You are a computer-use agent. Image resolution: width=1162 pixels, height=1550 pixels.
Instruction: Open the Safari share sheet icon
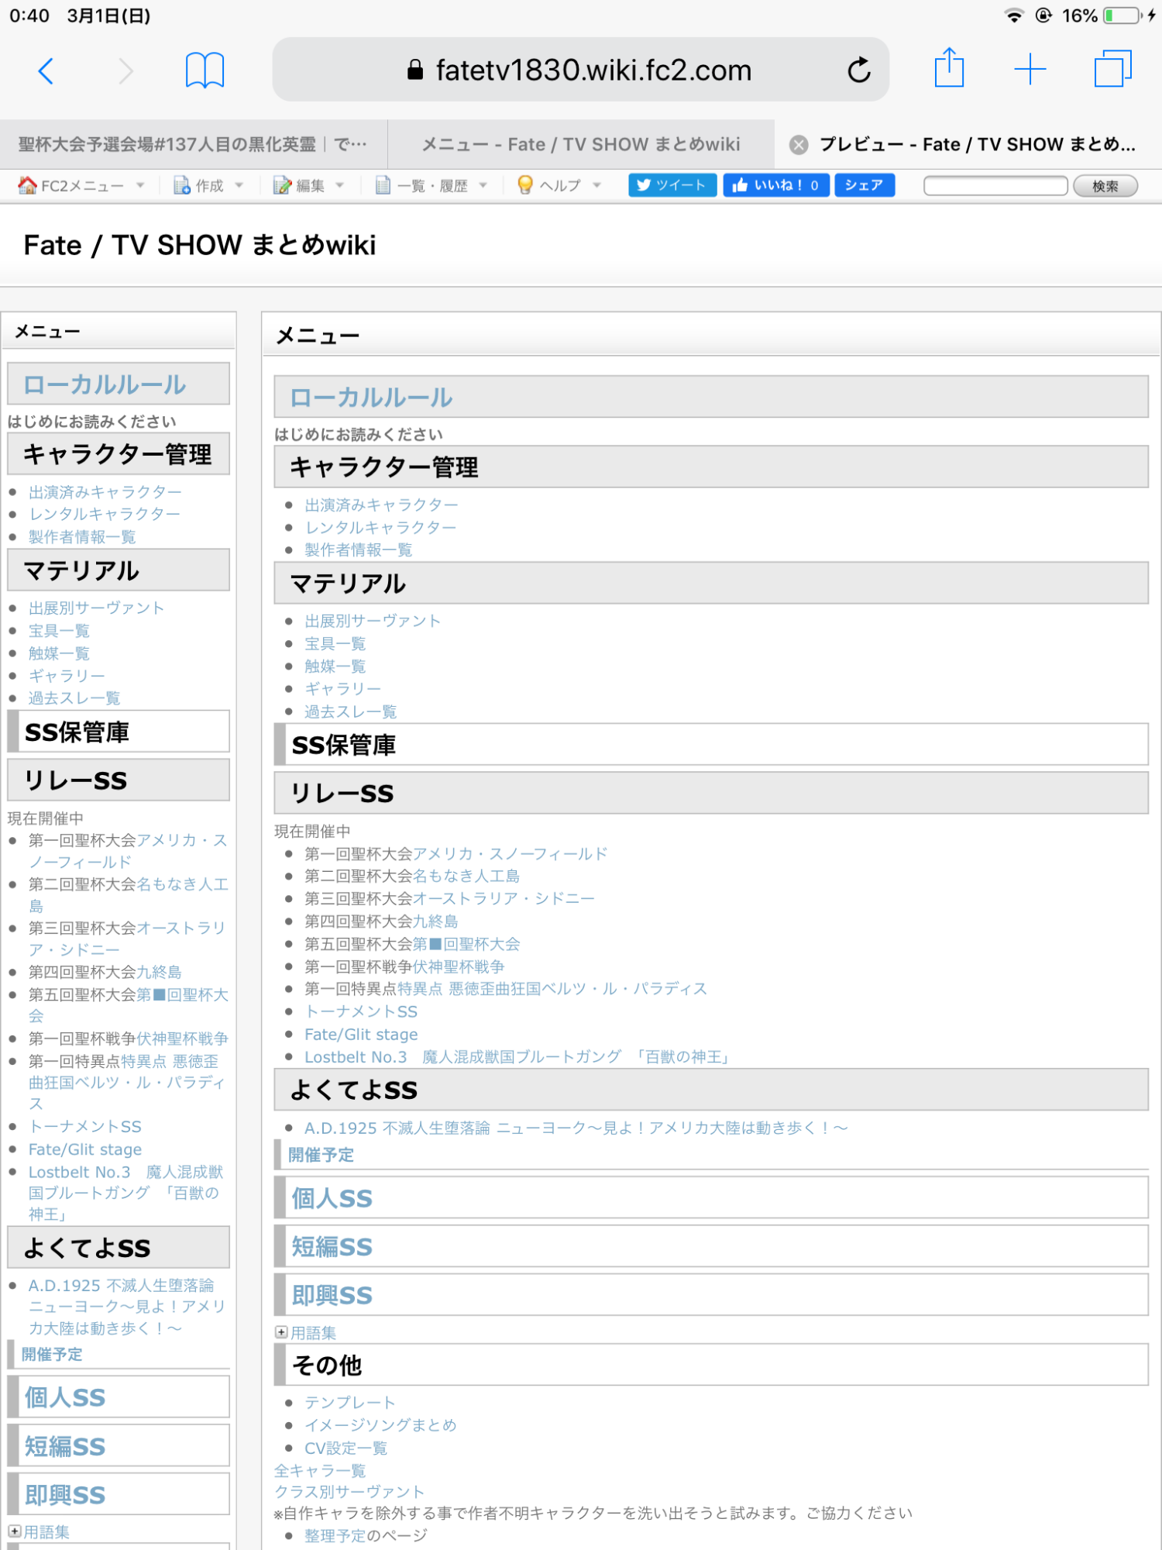pyautogui.click(x=948, y=70)
